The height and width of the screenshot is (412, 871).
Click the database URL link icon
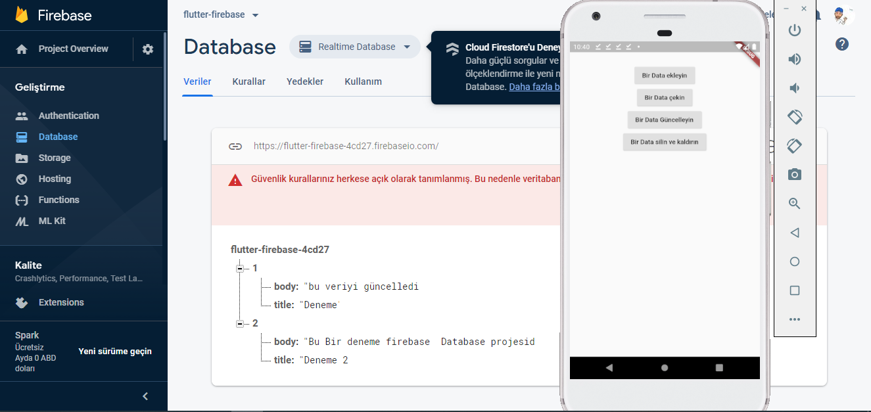(x=235, y=146)
